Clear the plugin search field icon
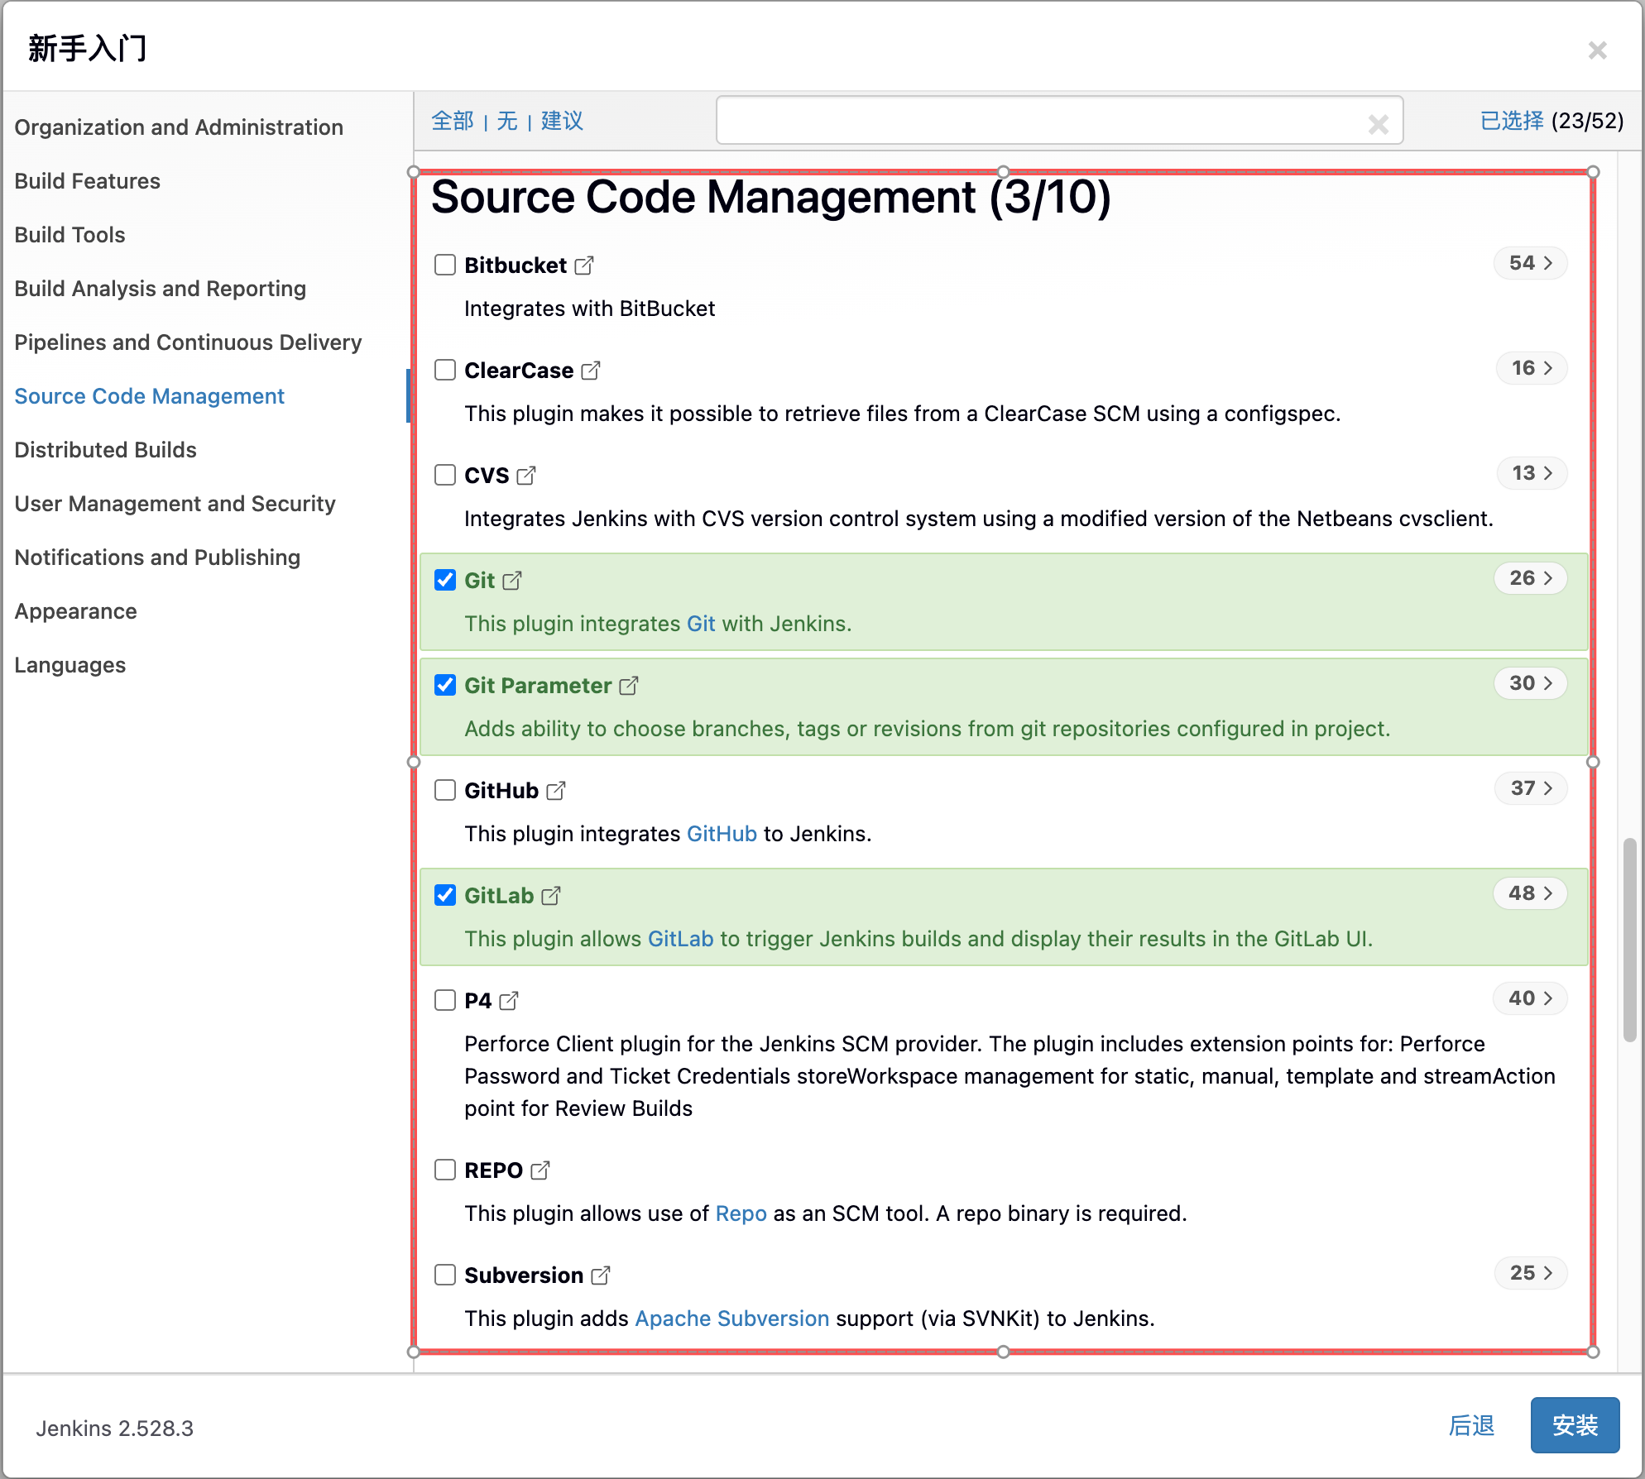The height and width of the screenshot is (1479, 1645). tap(1378, 124)
